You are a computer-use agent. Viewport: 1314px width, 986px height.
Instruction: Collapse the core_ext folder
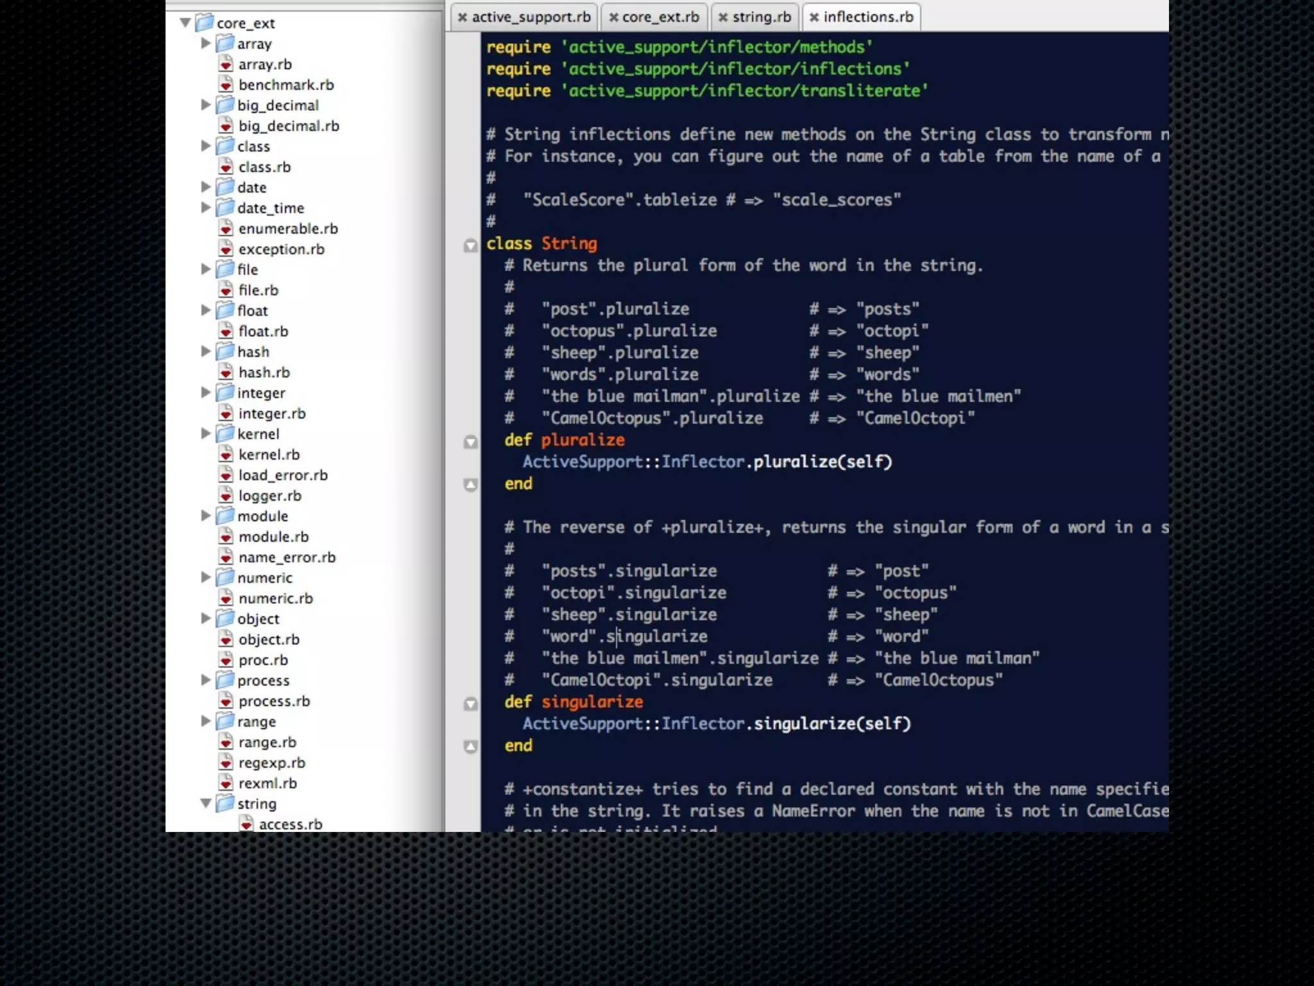tap(185, 23)
